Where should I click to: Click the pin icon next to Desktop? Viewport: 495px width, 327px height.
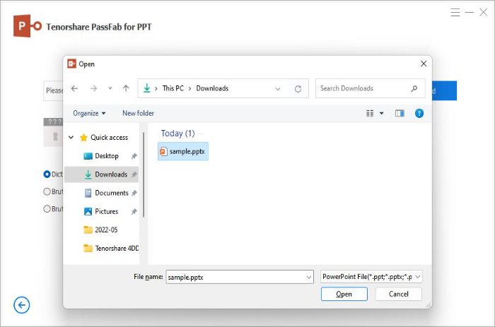(134, 156)
